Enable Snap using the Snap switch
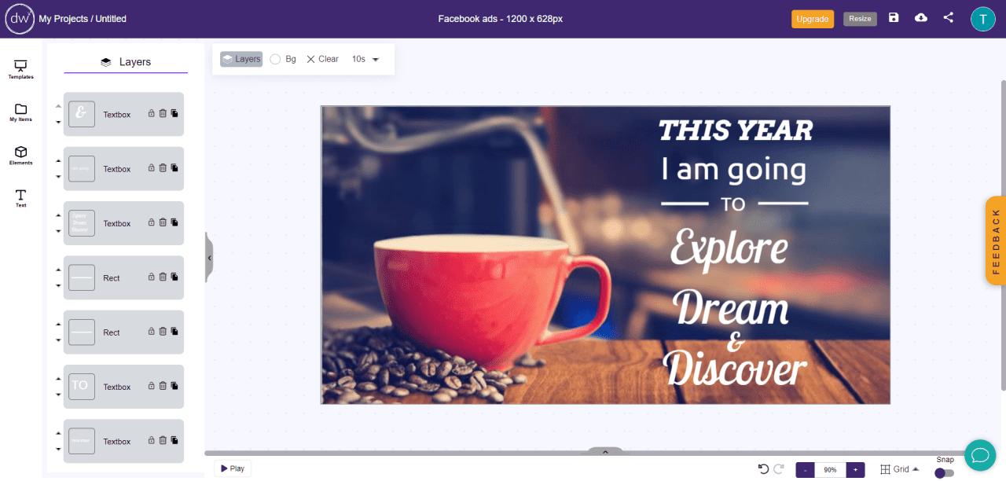The width and height of the screenshot is (1006, 481). tap(944, 473)
